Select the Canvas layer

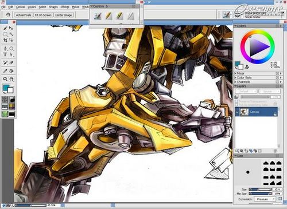point(256,112)
